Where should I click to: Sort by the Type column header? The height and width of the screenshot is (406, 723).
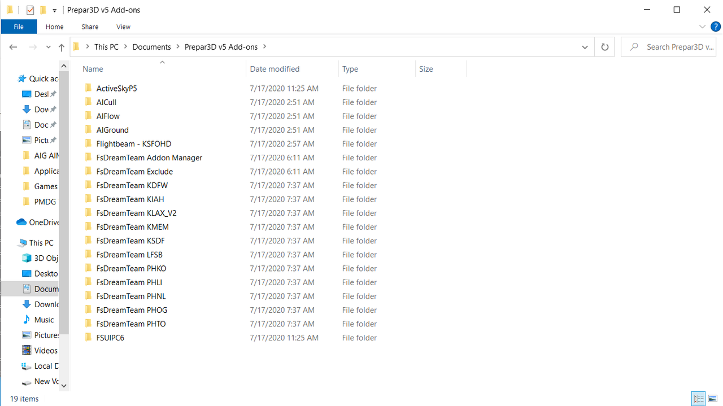point(350,69)
